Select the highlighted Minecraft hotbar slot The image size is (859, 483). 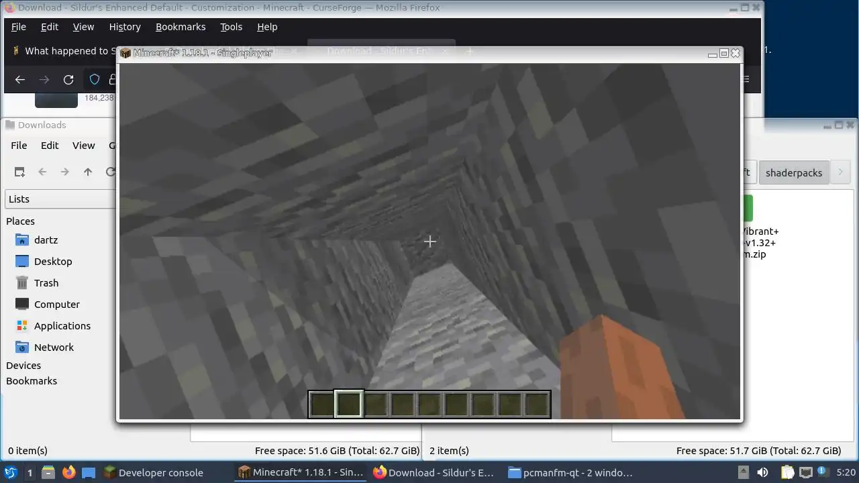coord(349,405)
